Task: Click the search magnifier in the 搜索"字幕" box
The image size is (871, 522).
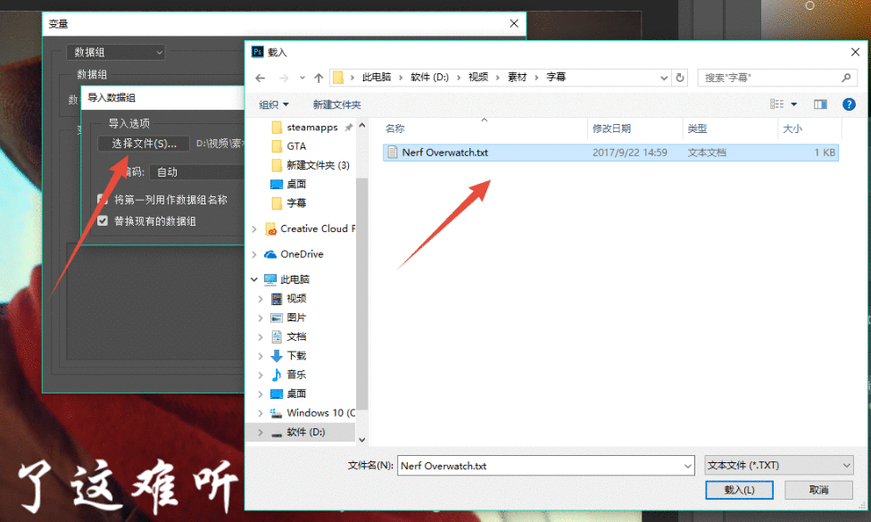Action: pyautogui.click(x=845, y=78)
